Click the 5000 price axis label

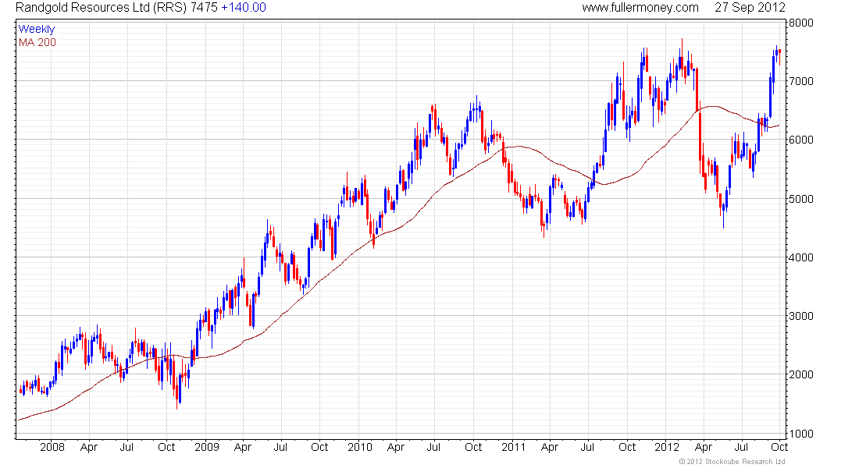point(801,199)
